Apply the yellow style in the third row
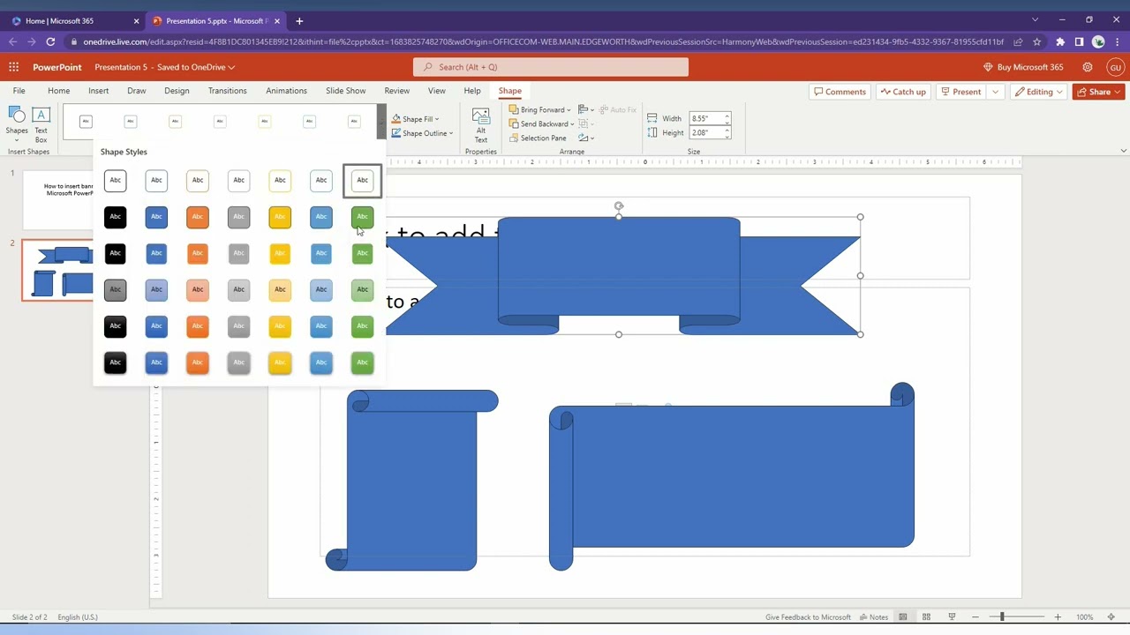Viewport: 1130px width, 635px height. click(x=280, y=253)
